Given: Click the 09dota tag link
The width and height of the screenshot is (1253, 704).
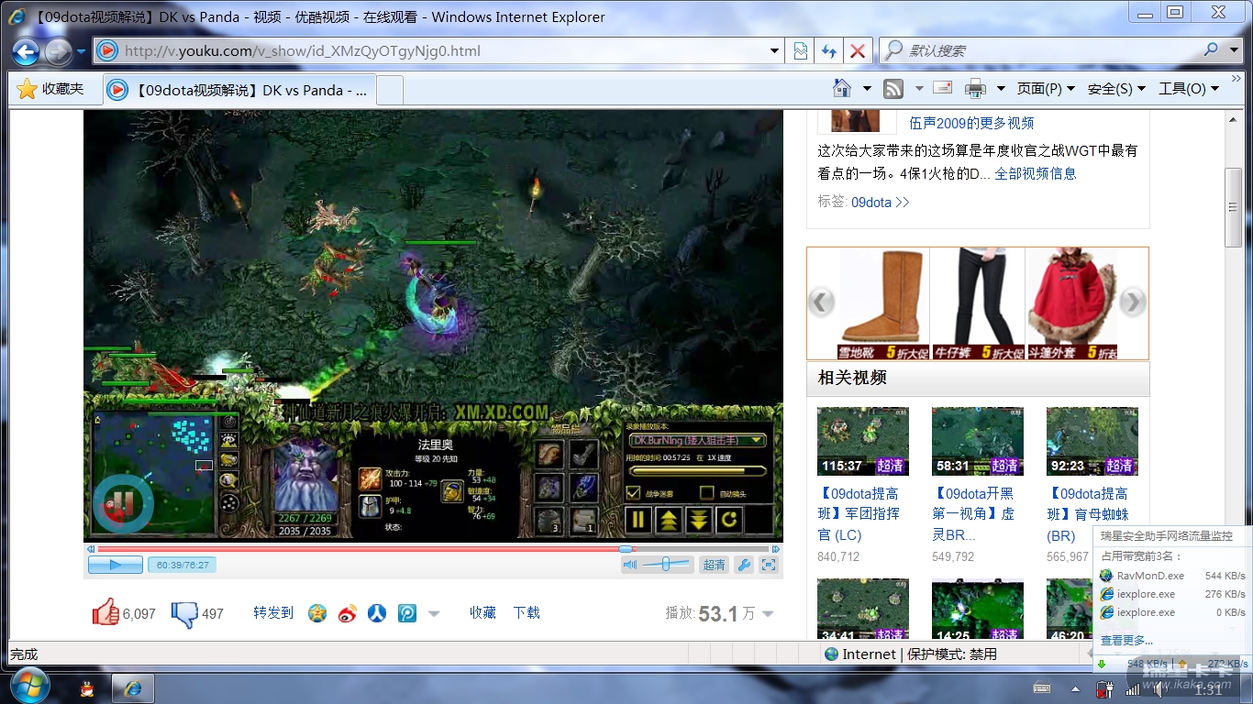Looking at the screenshot, I should [871, 203].
